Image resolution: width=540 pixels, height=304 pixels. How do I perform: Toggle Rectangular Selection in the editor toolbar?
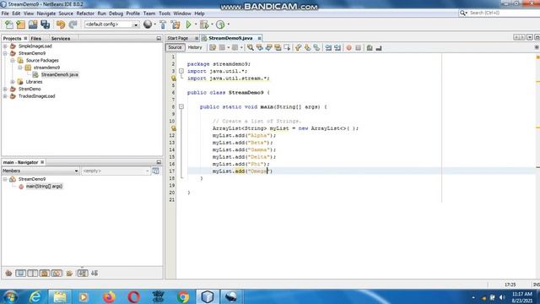tap(287, 48)
